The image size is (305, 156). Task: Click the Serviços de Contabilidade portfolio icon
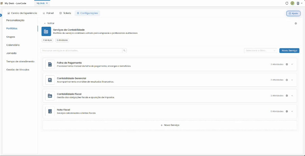click(x=46, y=32)
